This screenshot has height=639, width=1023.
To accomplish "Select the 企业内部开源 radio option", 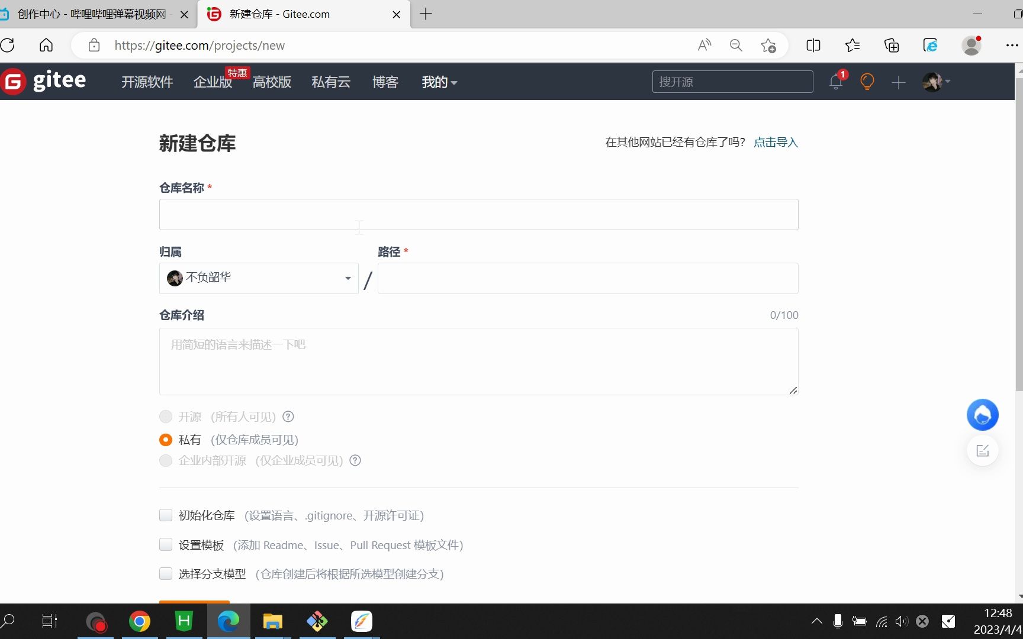I will click(166, 460).
